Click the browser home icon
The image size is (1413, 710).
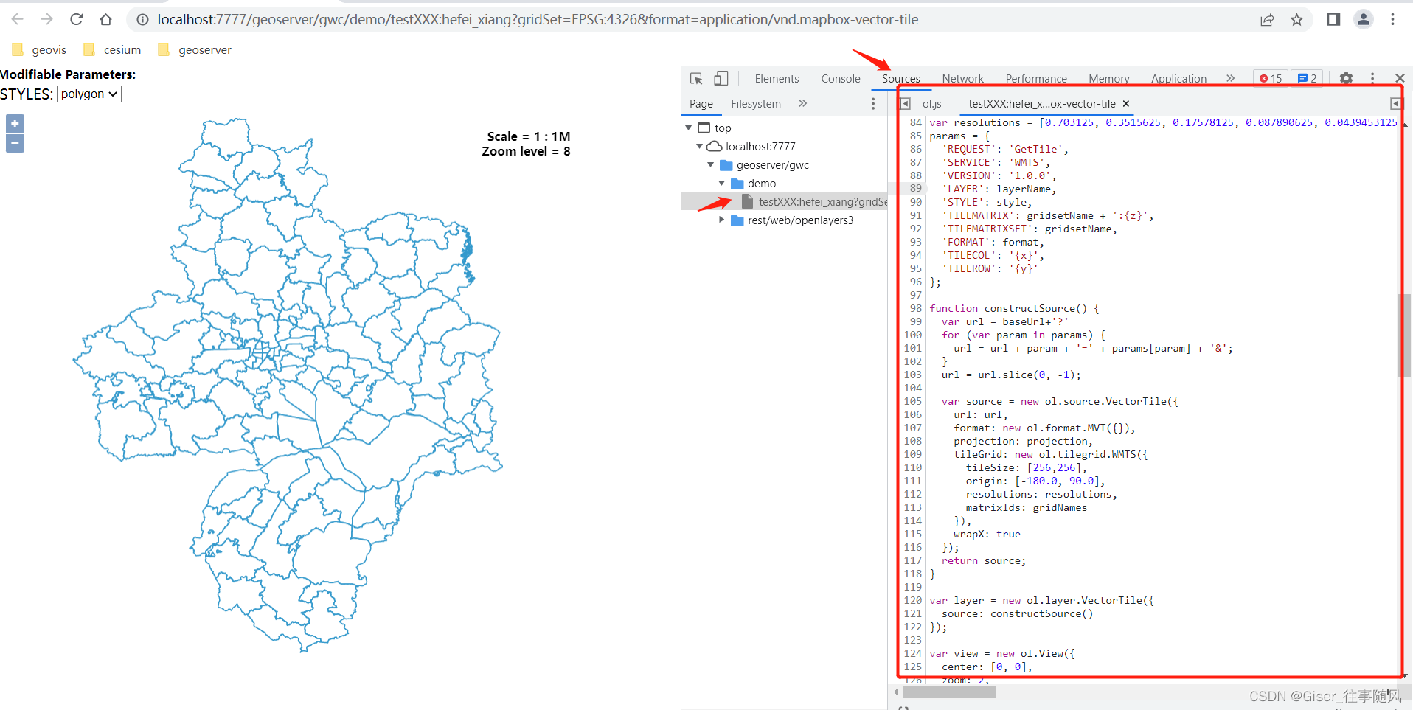105,19
